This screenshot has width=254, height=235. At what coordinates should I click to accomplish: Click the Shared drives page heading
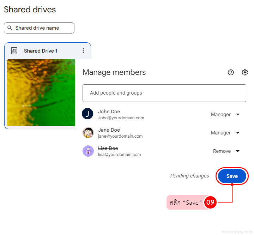point(30,10)
